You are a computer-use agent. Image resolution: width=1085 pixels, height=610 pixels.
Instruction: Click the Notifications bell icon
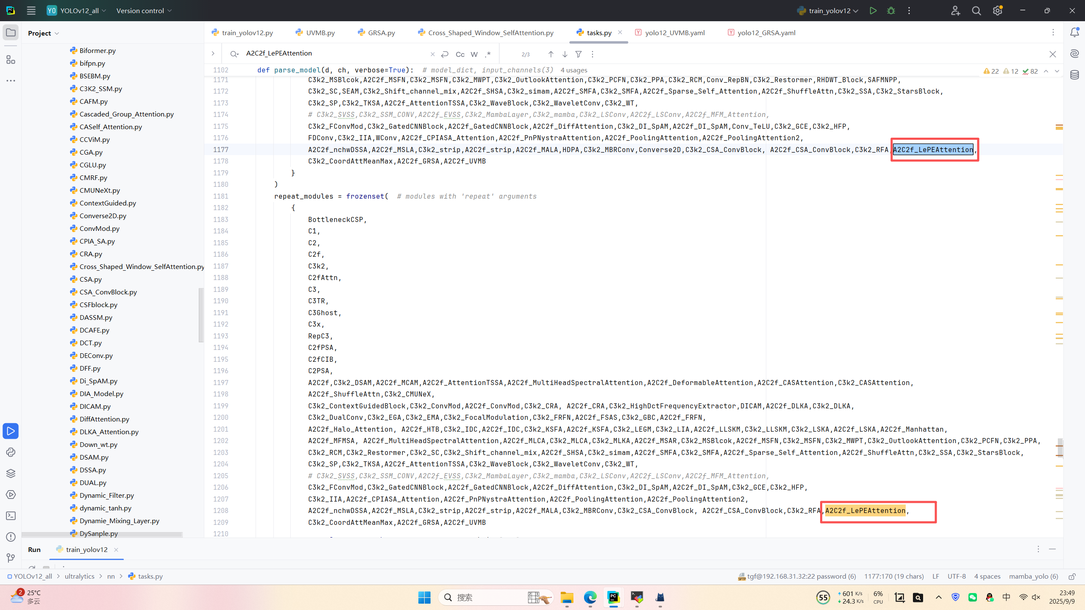[1074, 33]
